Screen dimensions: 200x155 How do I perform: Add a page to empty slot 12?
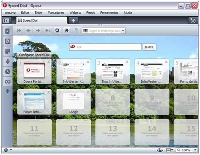point(74,132)
